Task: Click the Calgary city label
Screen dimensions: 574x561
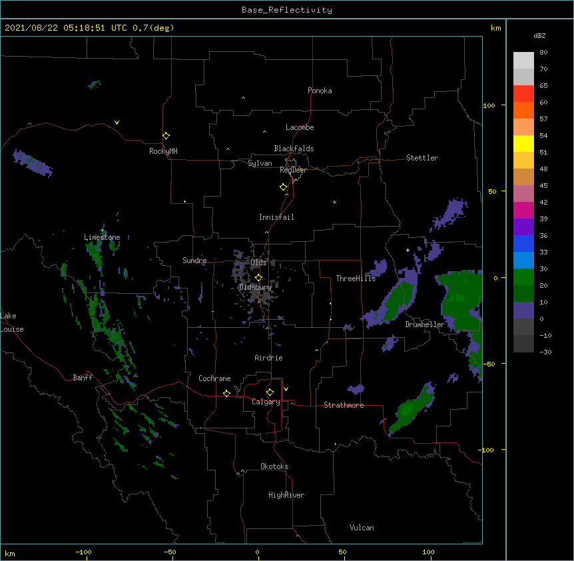Action: pyautogui.click(x=266, y=402)
